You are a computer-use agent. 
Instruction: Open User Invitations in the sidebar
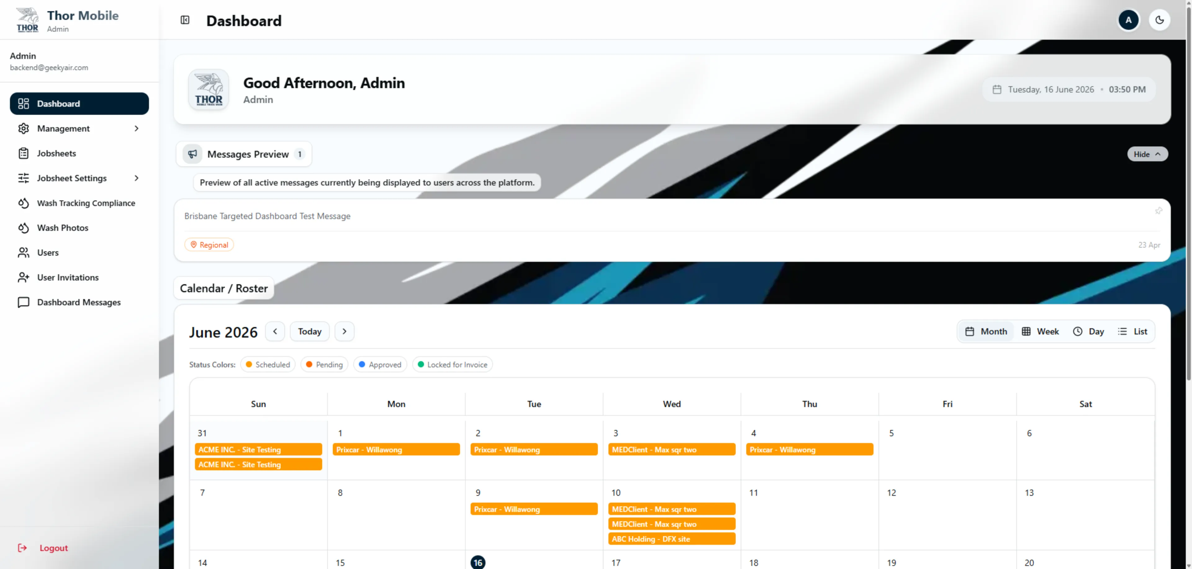(x=79, y=278)
